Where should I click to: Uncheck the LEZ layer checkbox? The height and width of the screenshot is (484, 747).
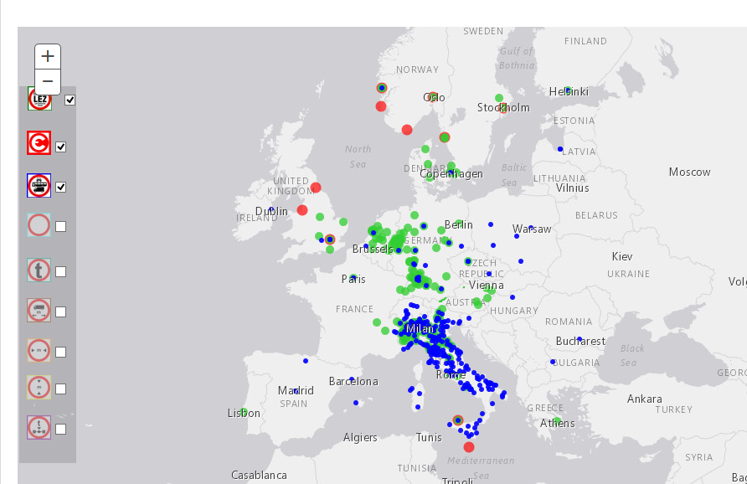click(x=70, y=100)
